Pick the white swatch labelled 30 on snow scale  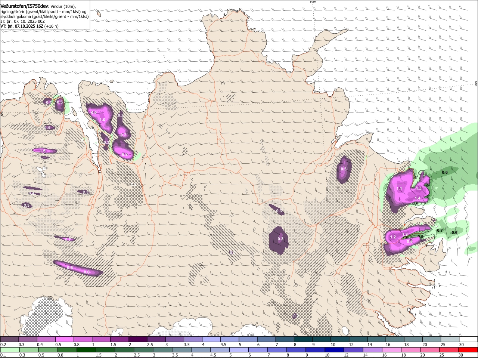click(x=468, y=339)
